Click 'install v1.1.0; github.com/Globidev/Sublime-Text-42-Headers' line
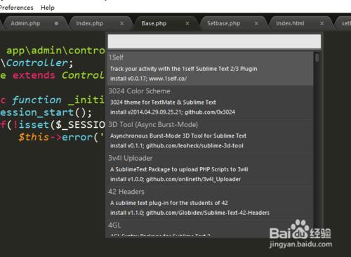Screen dimensions: 351x257 (190, 213)
